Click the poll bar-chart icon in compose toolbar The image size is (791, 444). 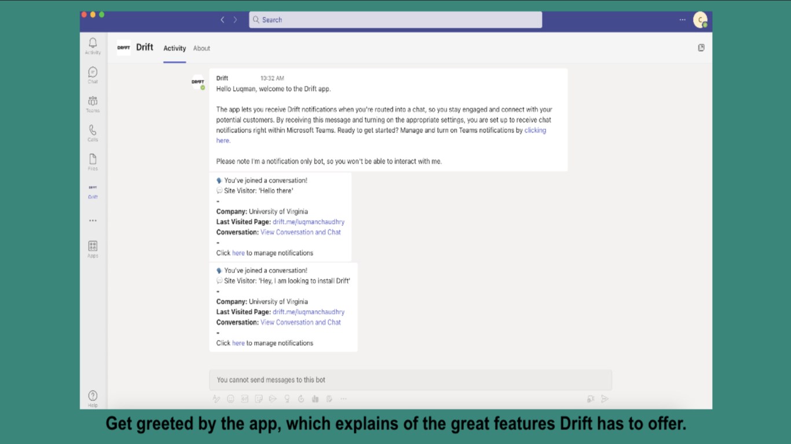pyautogui.click(x=315, y=399)
